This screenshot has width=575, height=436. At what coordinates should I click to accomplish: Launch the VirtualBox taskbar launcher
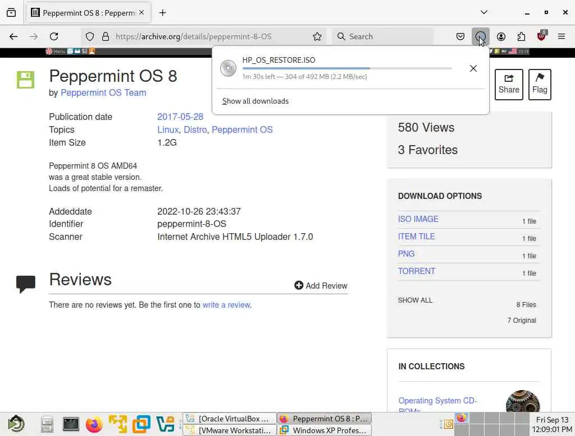165,424
